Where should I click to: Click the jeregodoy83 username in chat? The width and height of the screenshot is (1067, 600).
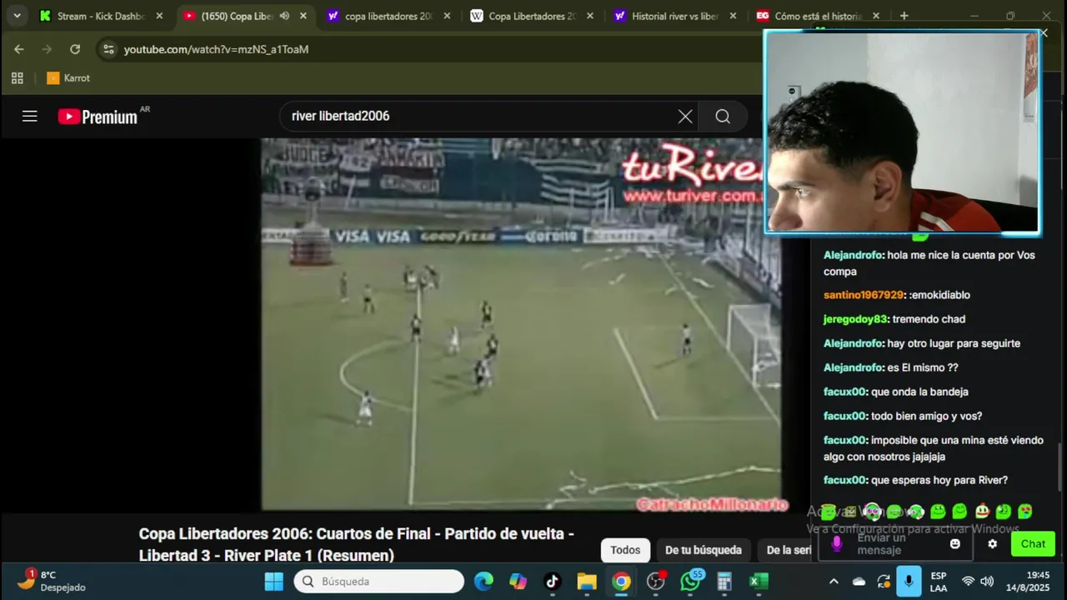click(x=855, y=319)
